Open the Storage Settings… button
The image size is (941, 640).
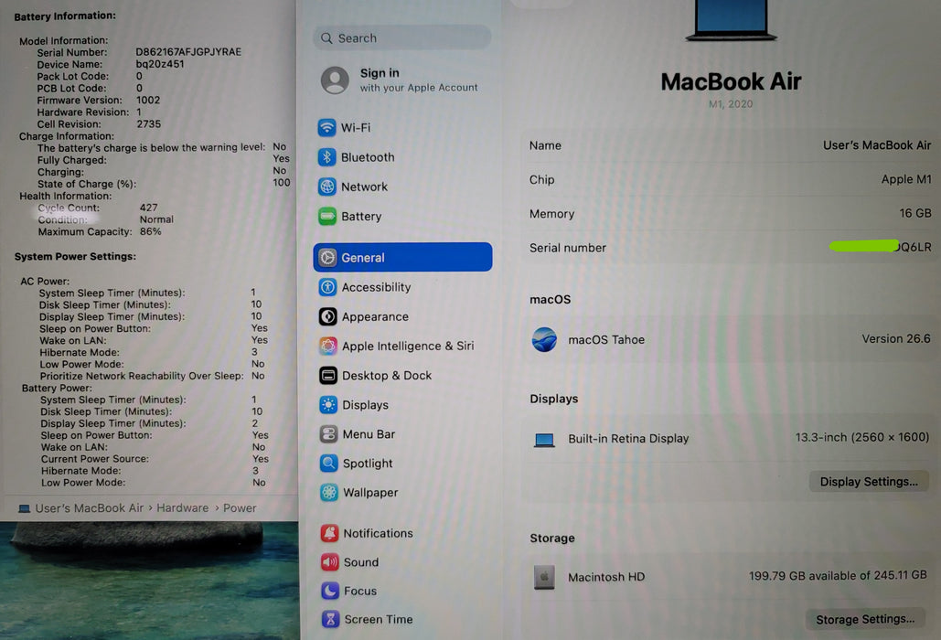[865, 619]
